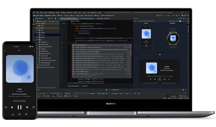Click pause button in TV preview
Viewport: 216px width, 127px height.
[160, 79]
